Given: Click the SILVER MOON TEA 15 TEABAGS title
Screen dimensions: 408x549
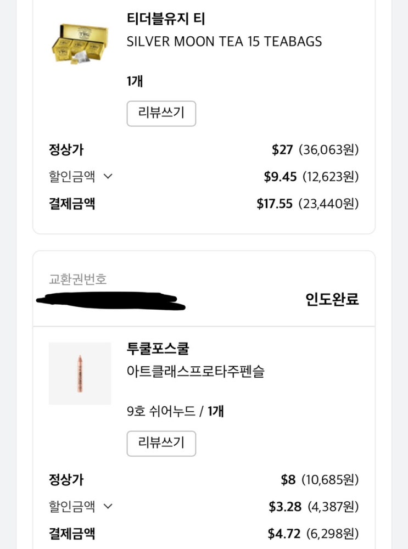Looking at the screenshot, I should coord(224,42).
